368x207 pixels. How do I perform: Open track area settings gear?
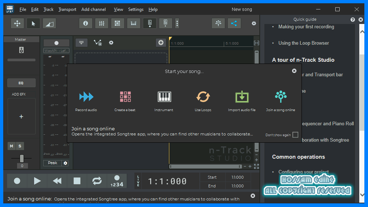(x=111, y=42)
